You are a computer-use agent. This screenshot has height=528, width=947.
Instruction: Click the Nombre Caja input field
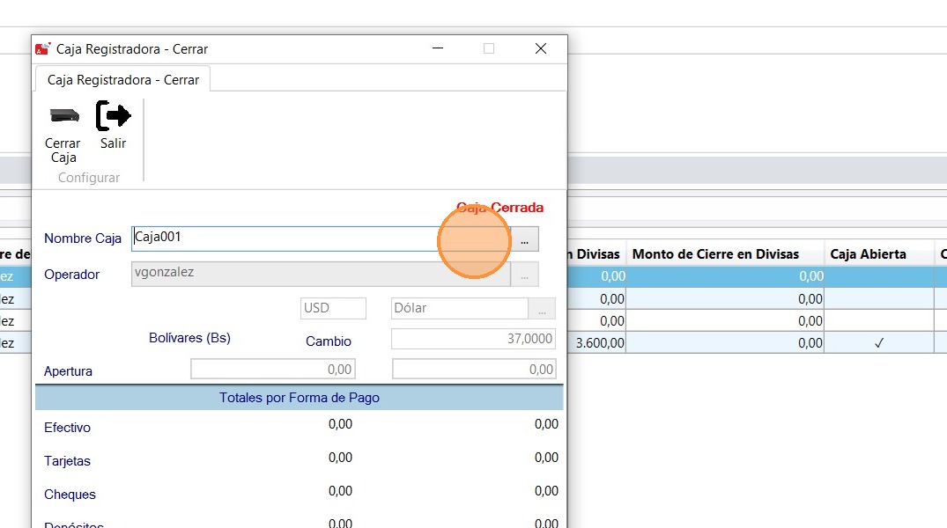pos(321,238)
